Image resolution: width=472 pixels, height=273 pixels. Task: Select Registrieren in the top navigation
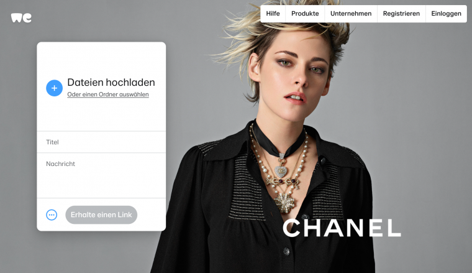pyautogui.click(x=401, y=14)
